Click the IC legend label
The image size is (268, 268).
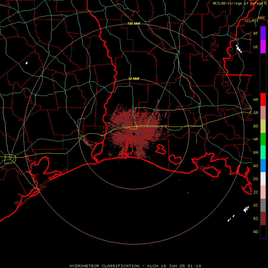click(255, 192)
